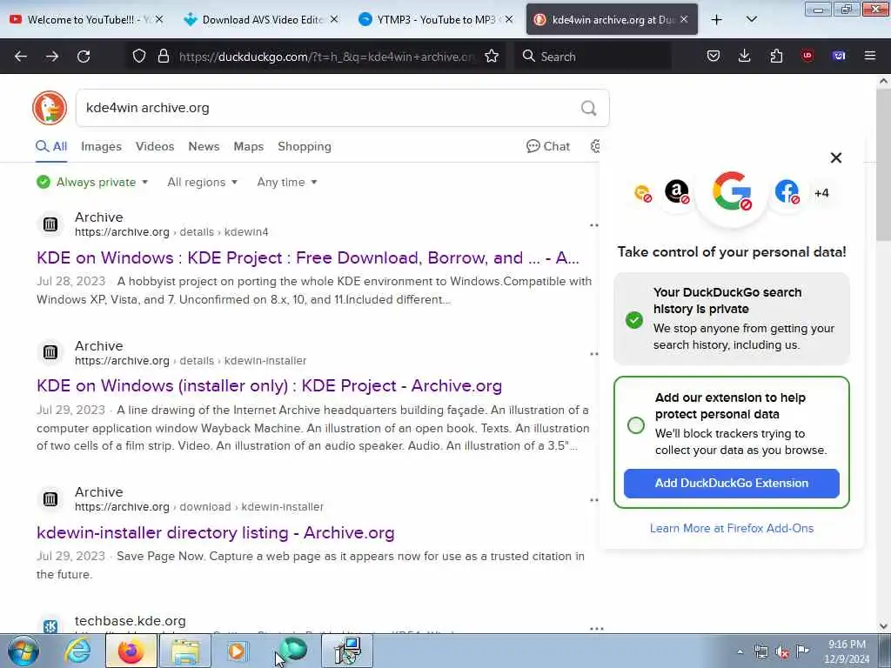
Task: Open the Firefox downloads panel
Action: pyautogui.click(x=745, y=57)
